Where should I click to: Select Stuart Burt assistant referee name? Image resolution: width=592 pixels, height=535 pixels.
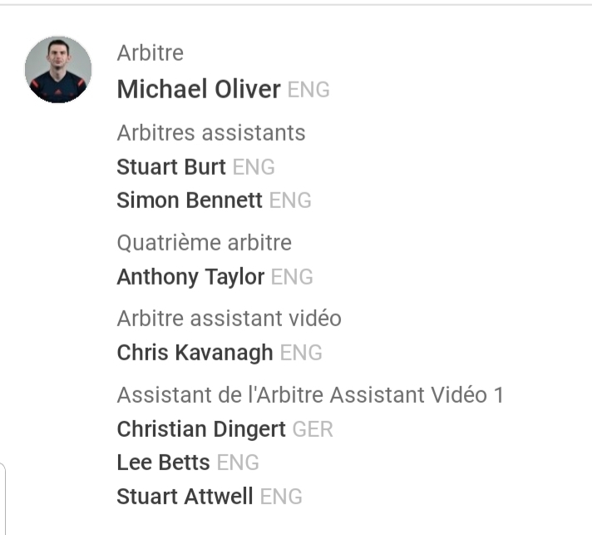pyautogui.click(x=171, y=167)
